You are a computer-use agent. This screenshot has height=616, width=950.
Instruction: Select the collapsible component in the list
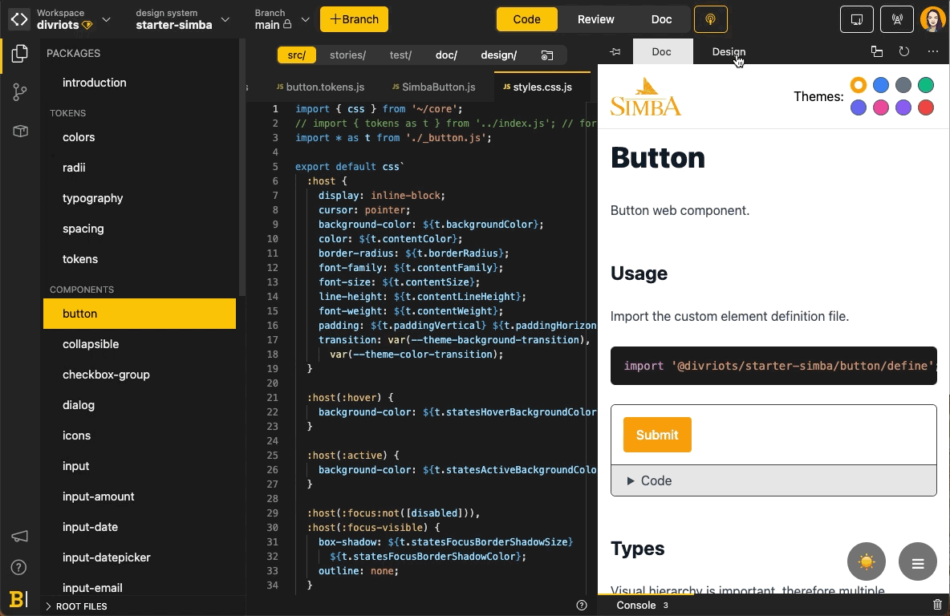coord(91,344)
